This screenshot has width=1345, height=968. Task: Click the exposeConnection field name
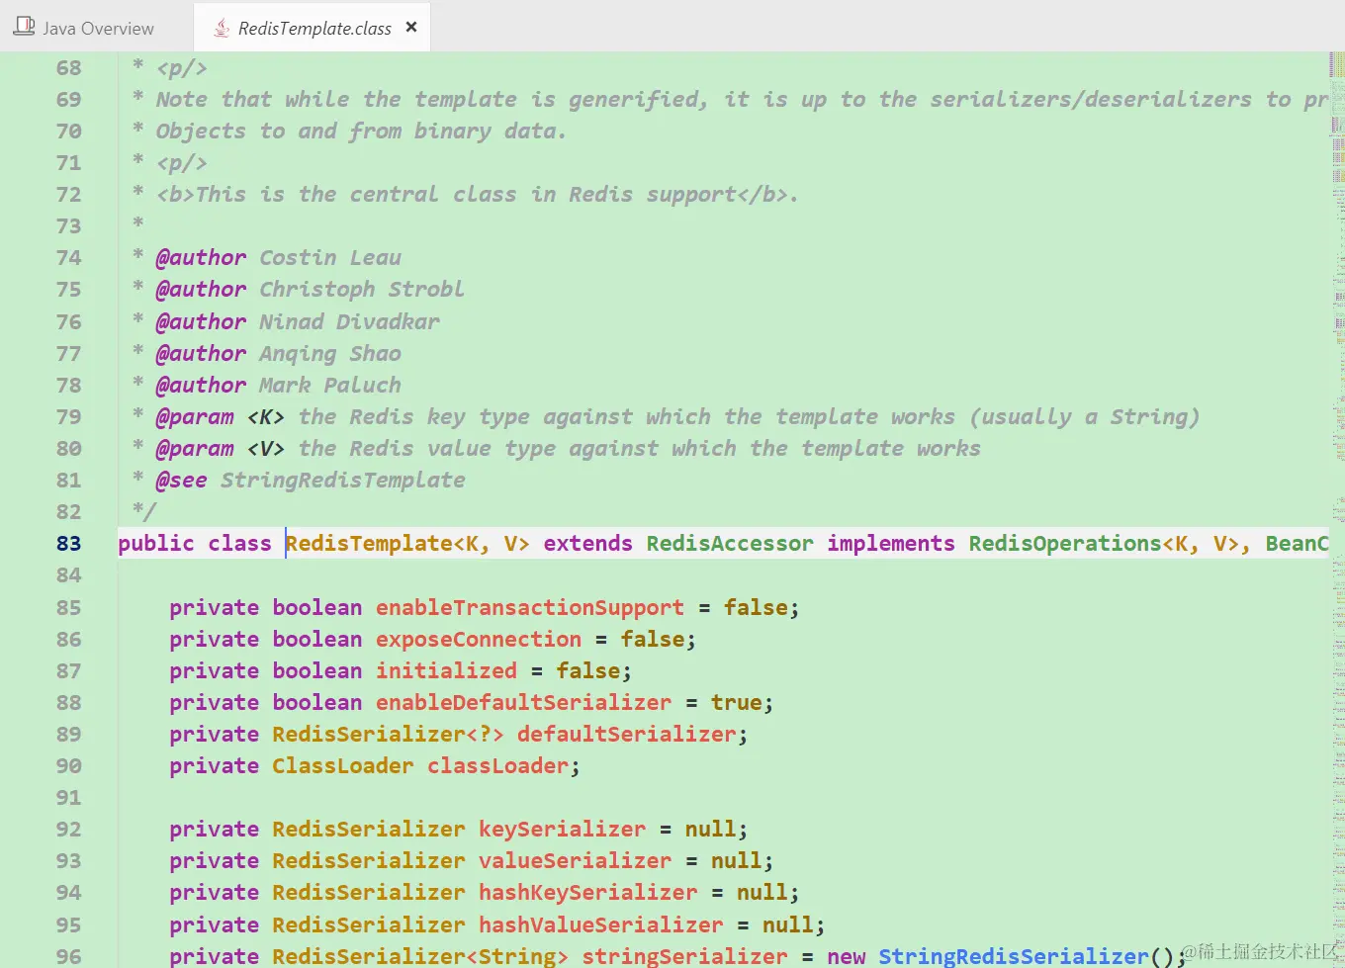tap(479, 639)
